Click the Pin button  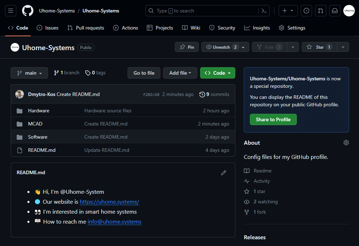click(x=187, y=47)
